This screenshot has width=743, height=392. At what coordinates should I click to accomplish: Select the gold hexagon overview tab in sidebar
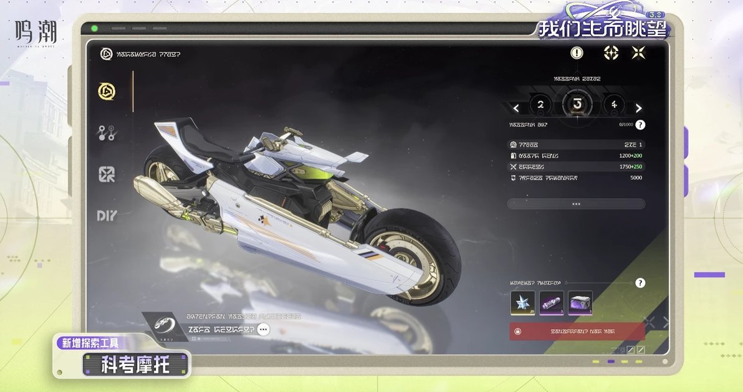107,92
